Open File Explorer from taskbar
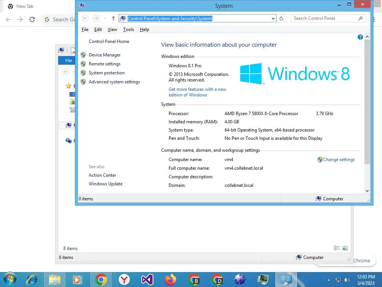 coord(55,280)
